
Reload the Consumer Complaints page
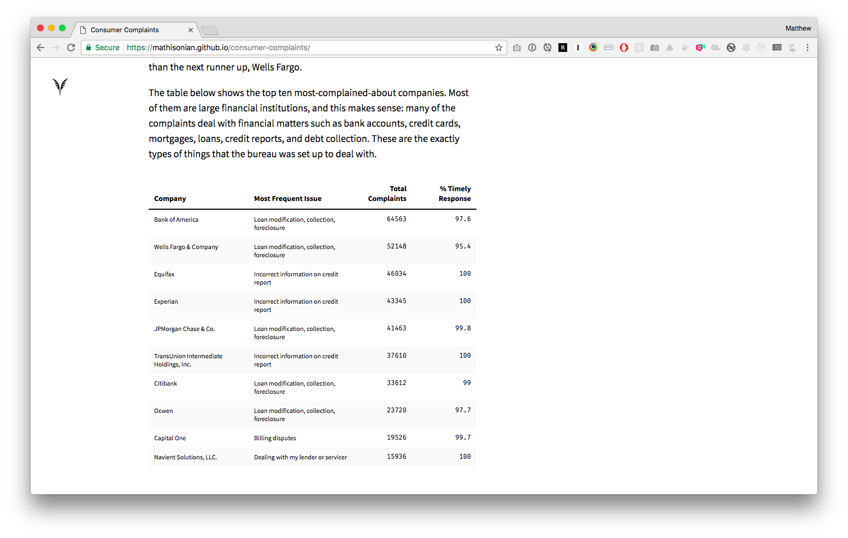point(71,48)
